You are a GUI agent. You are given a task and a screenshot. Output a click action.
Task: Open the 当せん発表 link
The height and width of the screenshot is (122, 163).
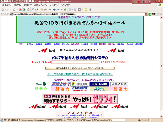click(x=75, y=44)
